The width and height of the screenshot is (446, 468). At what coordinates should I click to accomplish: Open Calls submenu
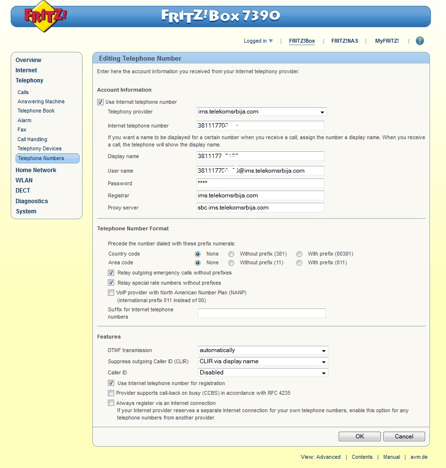tap(23, 92)
